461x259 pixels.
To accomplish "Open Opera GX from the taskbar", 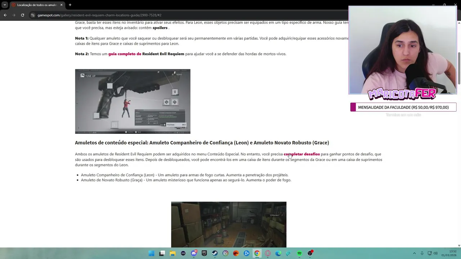I will [268, 253].
